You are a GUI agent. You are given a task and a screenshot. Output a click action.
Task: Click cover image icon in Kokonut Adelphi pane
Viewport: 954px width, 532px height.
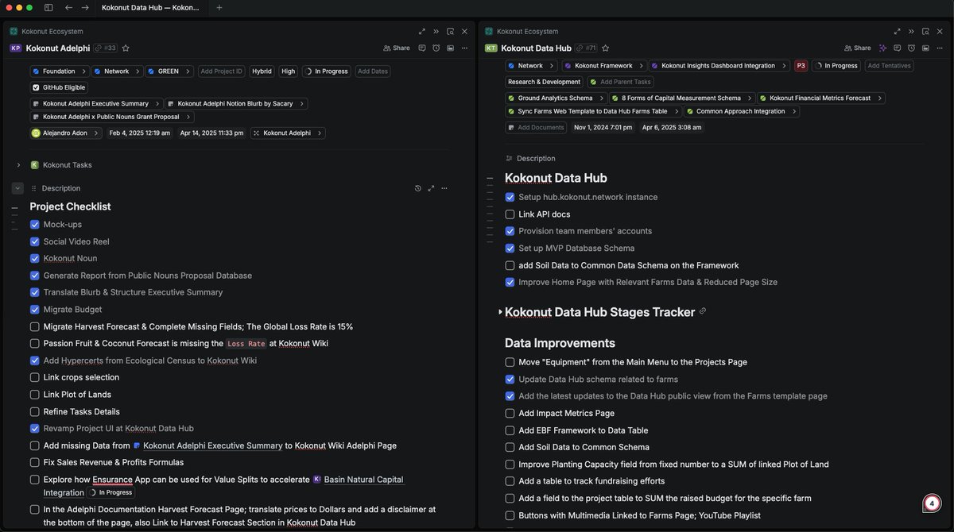tap(450, 48)
